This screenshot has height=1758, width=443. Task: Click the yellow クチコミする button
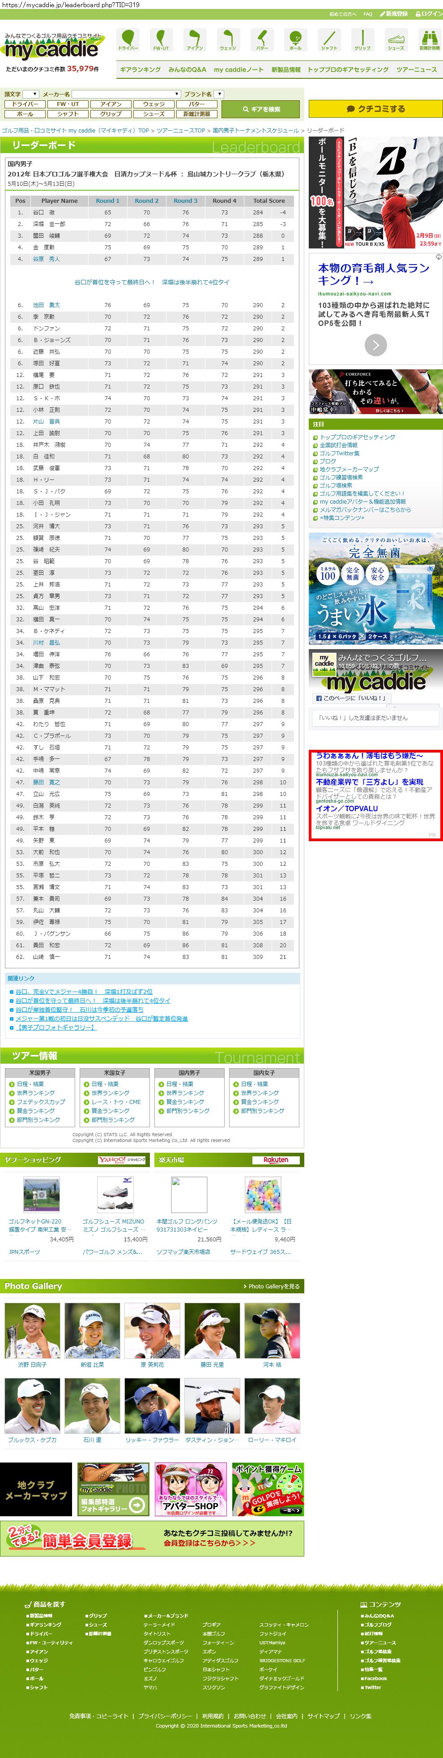tap(375, 108)
